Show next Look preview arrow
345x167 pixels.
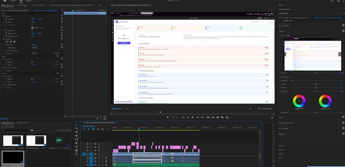click(340, 54)
